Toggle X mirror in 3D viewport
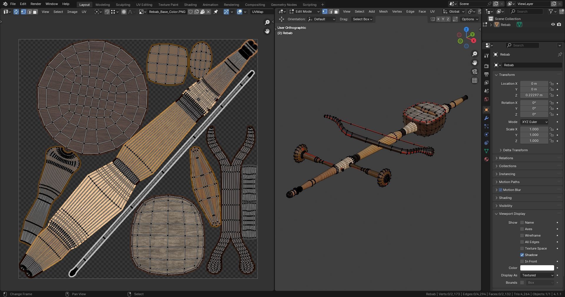This screenshot has height=297, width=565. [438, 19]
